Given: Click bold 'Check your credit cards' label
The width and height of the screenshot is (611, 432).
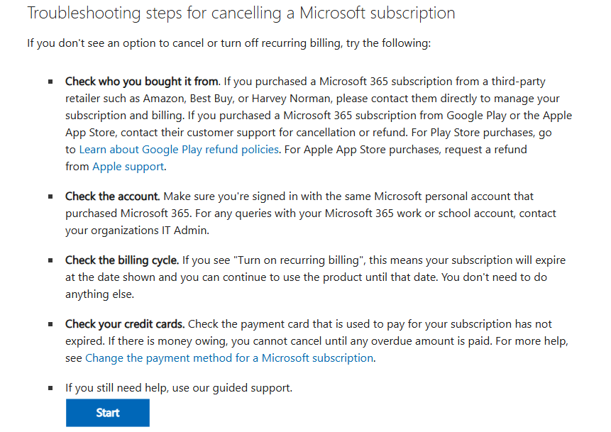Looking at the screenshot, I should (x=125, y=324).
